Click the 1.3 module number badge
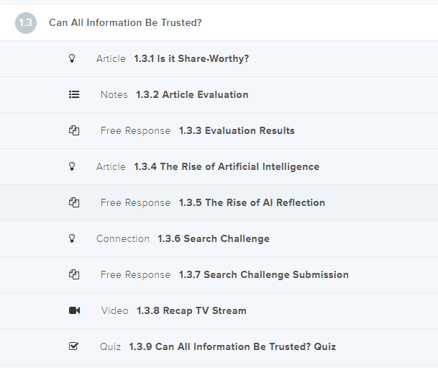 26,23
